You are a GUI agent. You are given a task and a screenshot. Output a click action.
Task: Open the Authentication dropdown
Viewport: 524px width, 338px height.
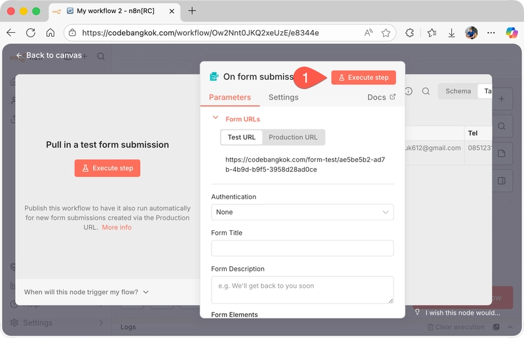pos(302,212)
